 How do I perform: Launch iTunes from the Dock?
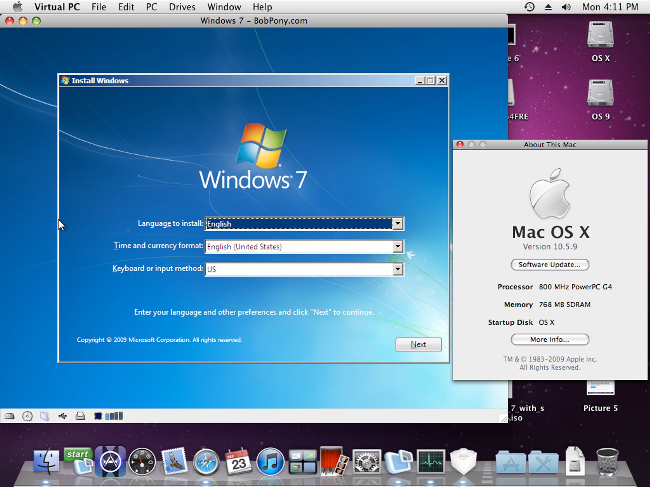[x=270, y=462]
